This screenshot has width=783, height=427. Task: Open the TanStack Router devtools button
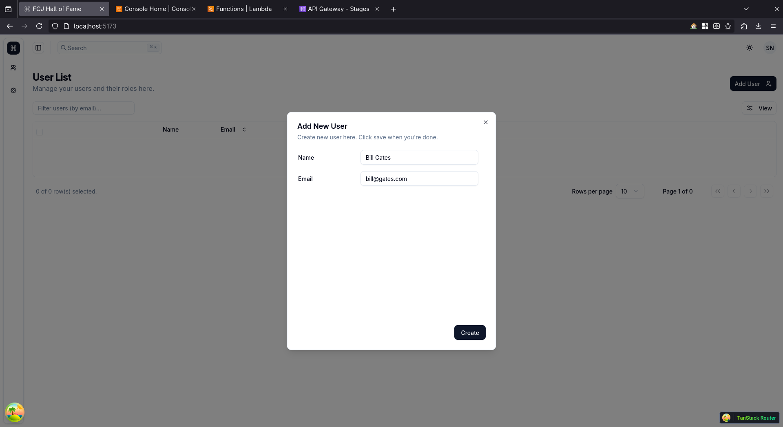point(750,418)
